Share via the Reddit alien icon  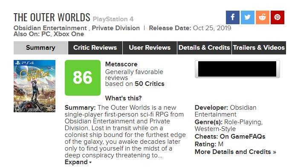pyautogui.click(x=263, y=17)
